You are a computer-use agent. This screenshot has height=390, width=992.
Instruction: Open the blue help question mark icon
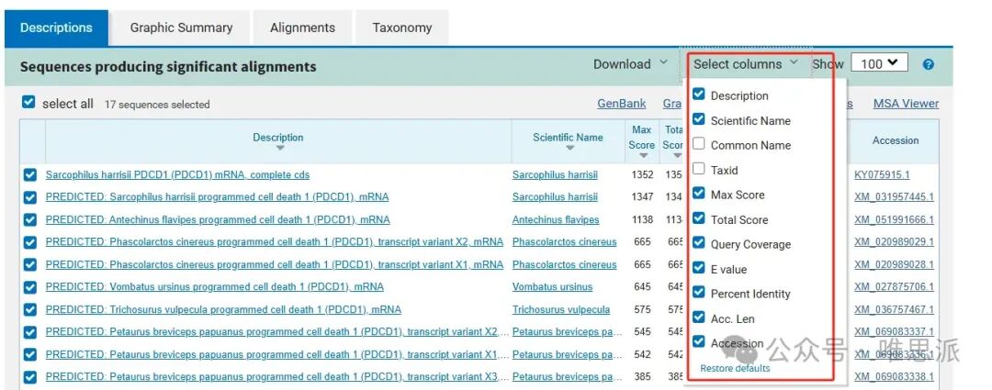point(928,64)
